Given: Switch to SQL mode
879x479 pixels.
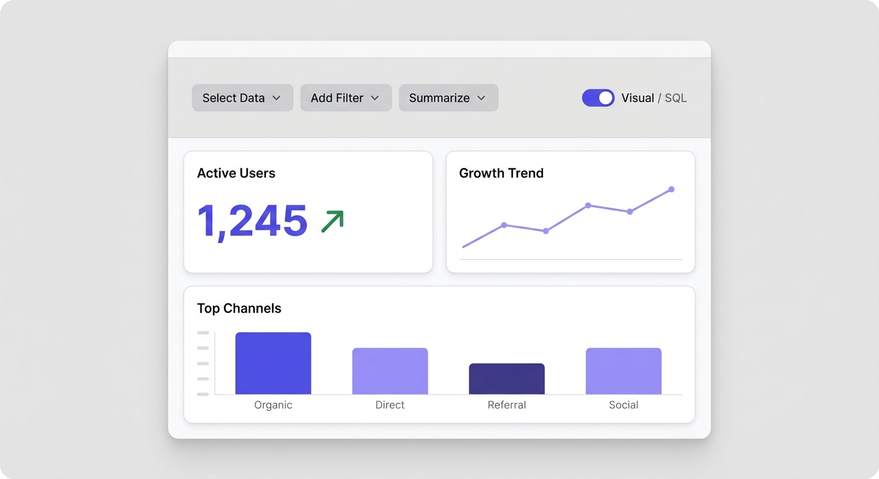Looking at the screenshot, I should [677, 98].
